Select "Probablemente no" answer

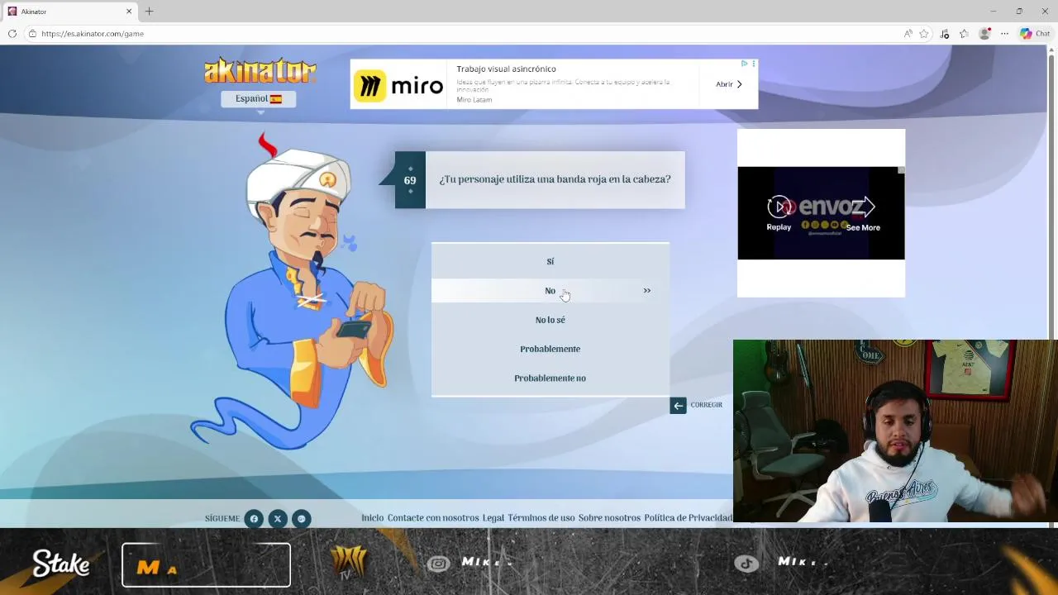coord(550,378)
